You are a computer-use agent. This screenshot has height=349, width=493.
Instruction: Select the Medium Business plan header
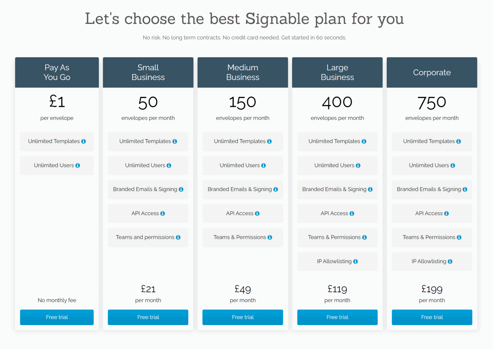243,72
